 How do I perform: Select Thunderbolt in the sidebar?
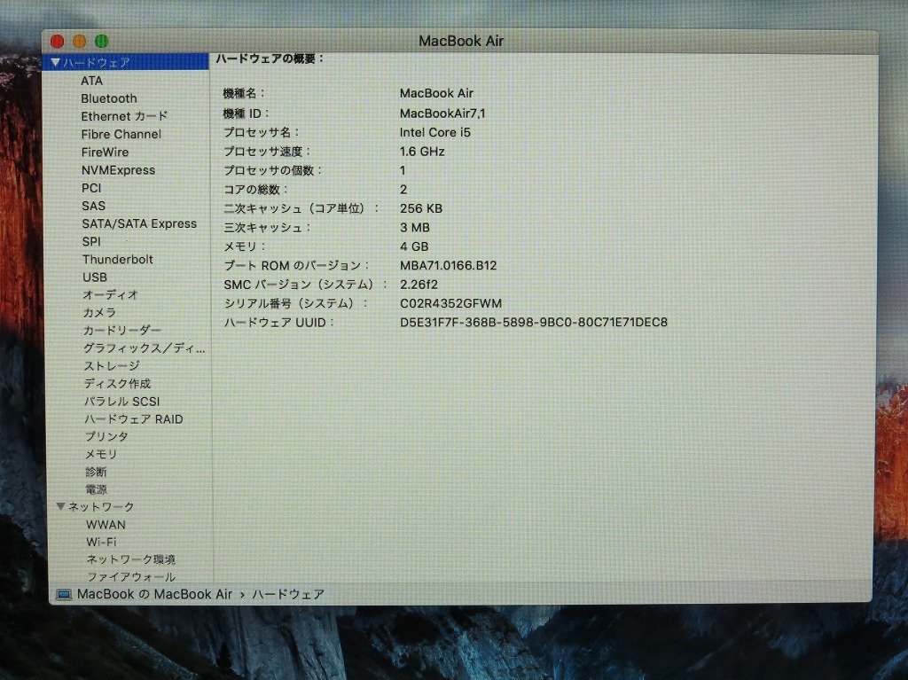(118, 260)
